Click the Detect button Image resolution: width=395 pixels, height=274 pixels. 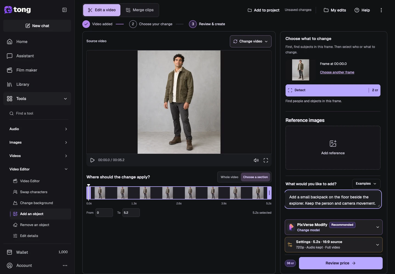333,90
